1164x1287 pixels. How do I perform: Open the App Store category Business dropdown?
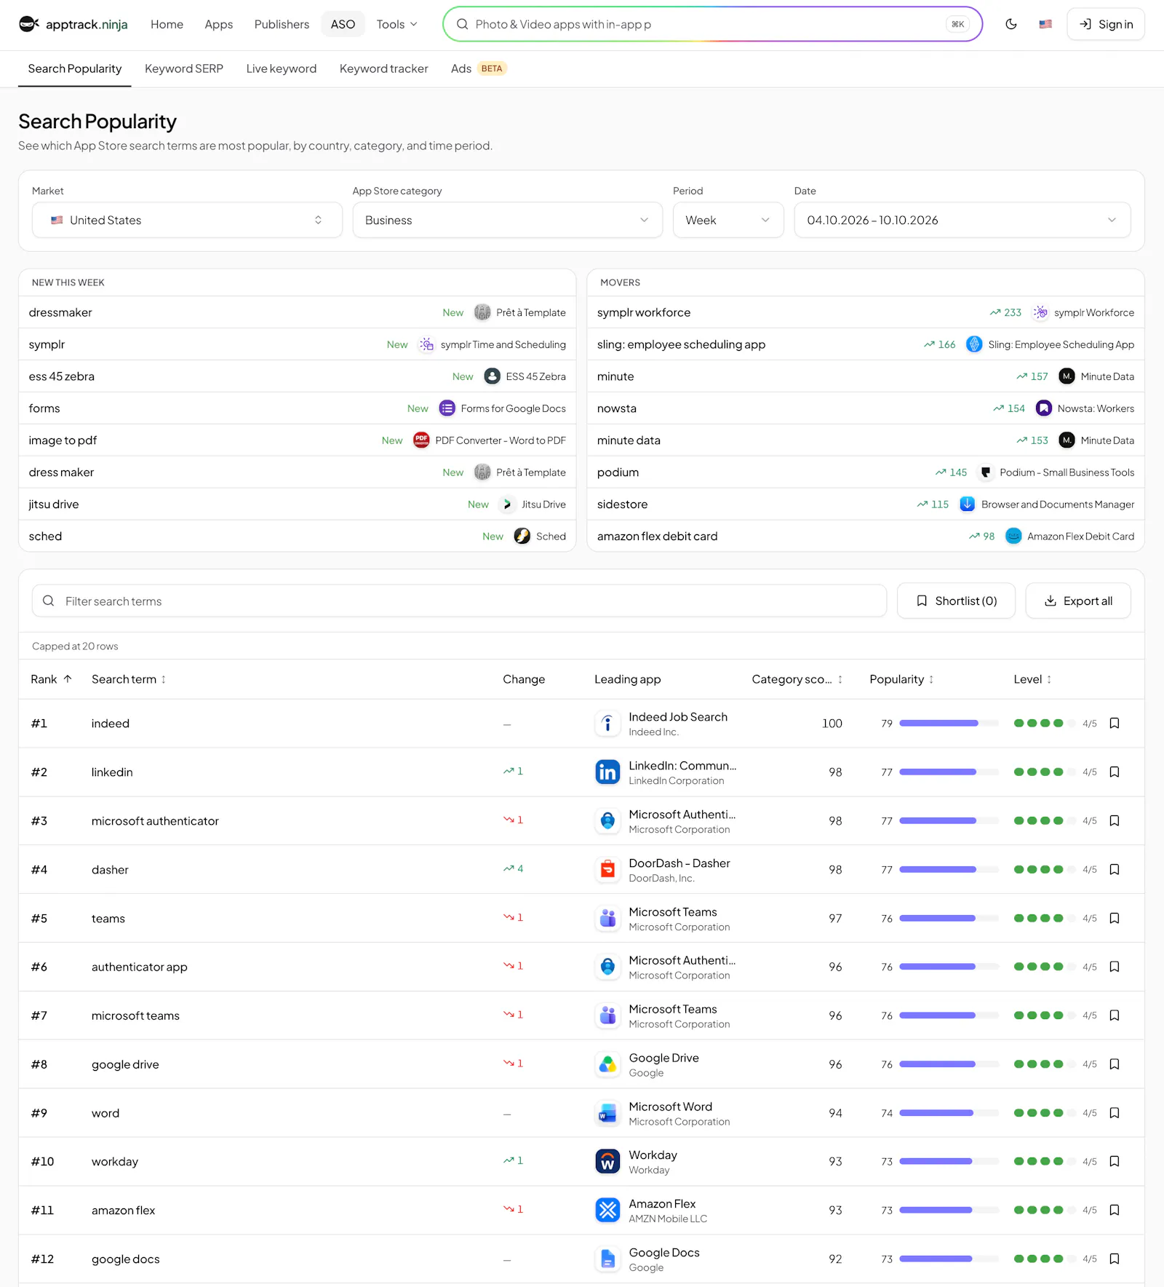(x=507, y=220)
